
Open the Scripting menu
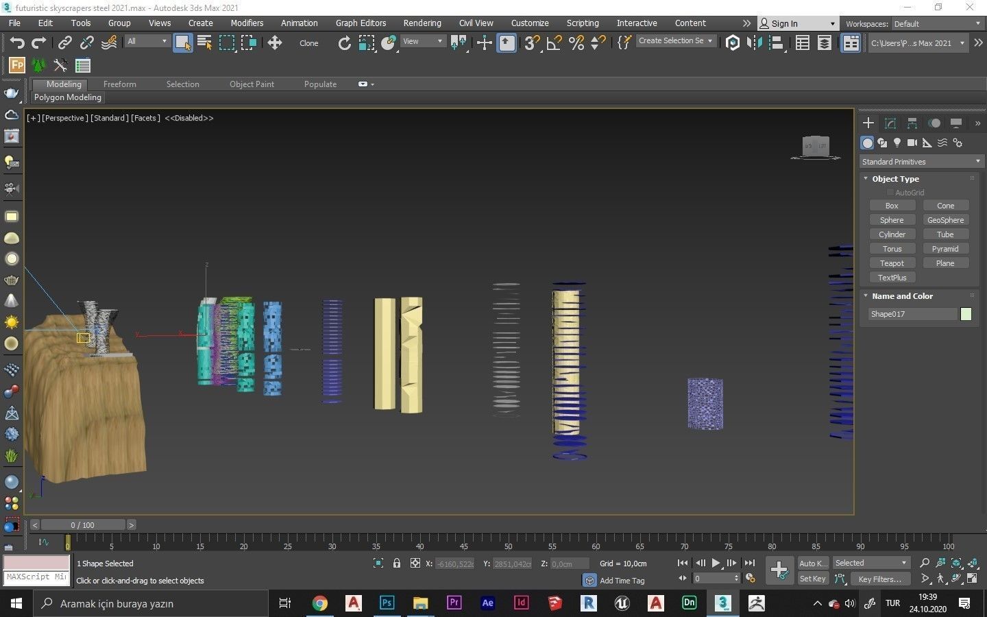pos(583,23)
